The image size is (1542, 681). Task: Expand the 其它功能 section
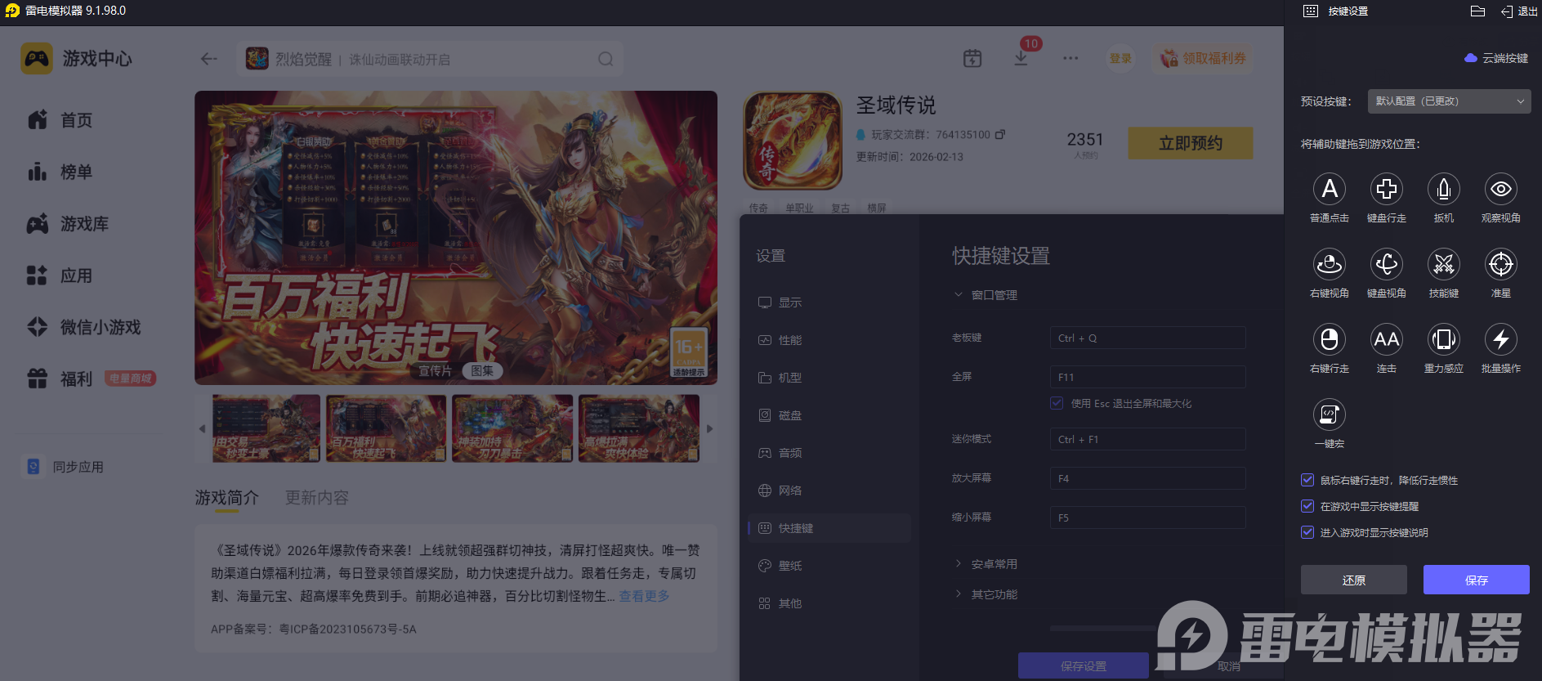tap(986, 594)
